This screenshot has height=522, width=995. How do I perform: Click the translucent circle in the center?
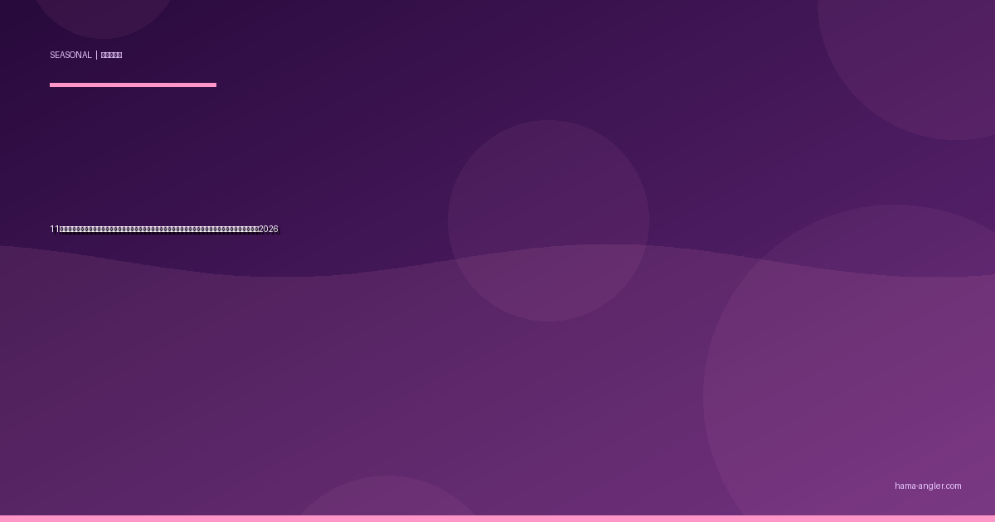548,220
